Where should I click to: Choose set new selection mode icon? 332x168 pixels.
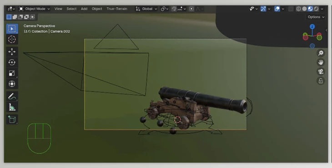(9, 17)
